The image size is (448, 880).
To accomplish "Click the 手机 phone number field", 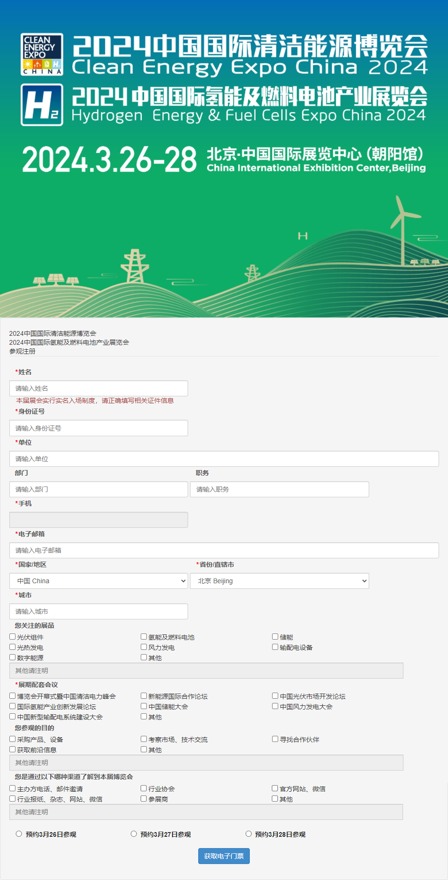I will point(99,520).
